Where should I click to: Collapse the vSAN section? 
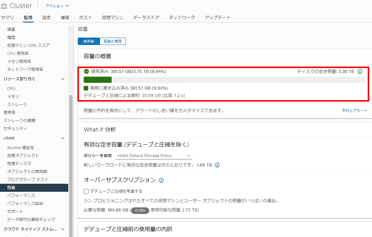click(x=63, y=138)
